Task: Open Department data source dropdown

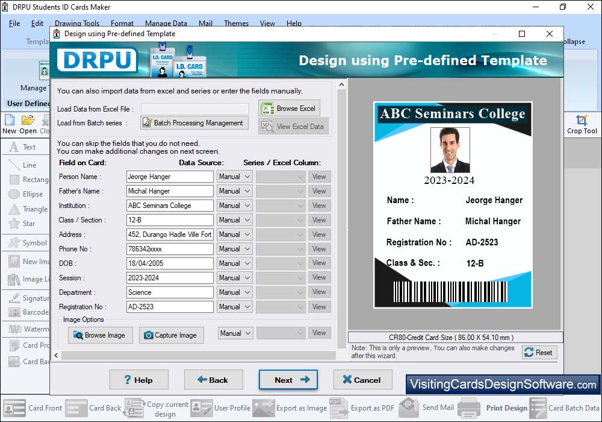Action: click(x=234, y=292)
